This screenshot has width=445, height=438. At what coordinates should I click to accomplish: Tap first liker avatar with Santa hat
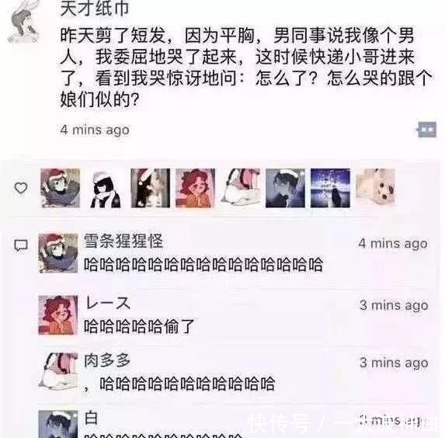pos(60,188)
